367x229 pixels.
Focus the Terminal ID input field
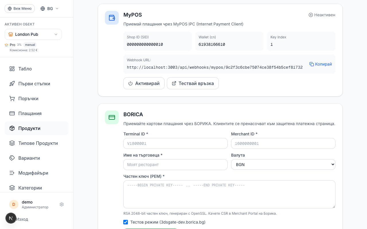tap(175, 143)
